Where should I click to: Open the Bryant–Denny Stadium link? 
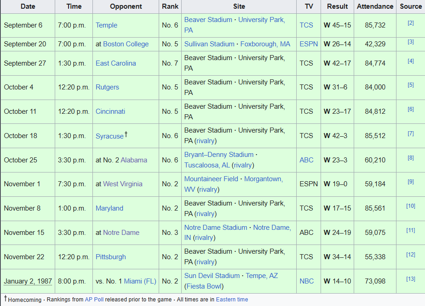pyautogui.click(x=219, y=155)
